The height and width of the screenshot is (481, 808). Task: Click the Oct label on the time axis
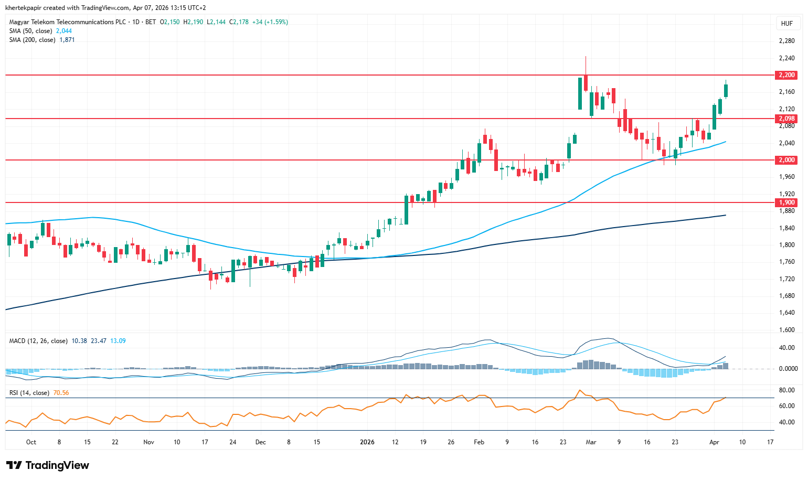coord(31,442)
